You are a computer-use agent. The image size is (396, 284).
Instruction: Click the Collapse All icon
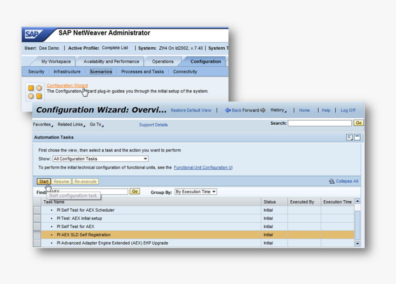point(332,181)
